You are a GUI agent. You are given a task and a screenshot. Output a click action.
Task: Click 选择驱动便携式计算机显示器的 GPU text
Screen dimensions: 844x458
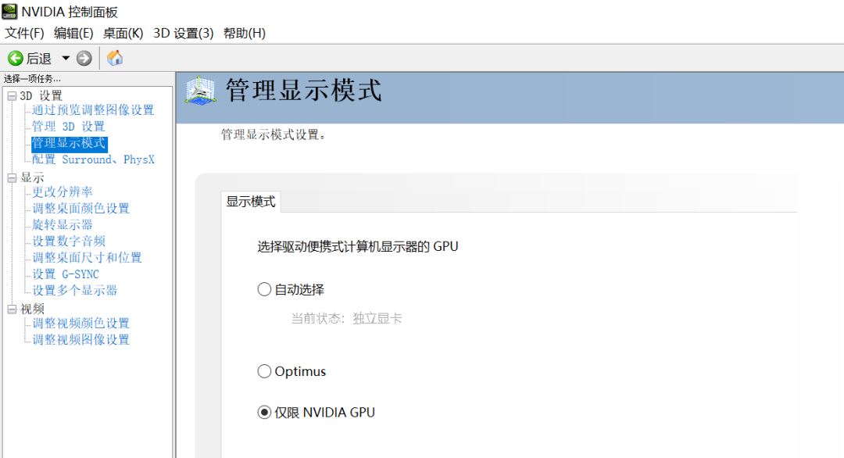(x=358, y=246)
